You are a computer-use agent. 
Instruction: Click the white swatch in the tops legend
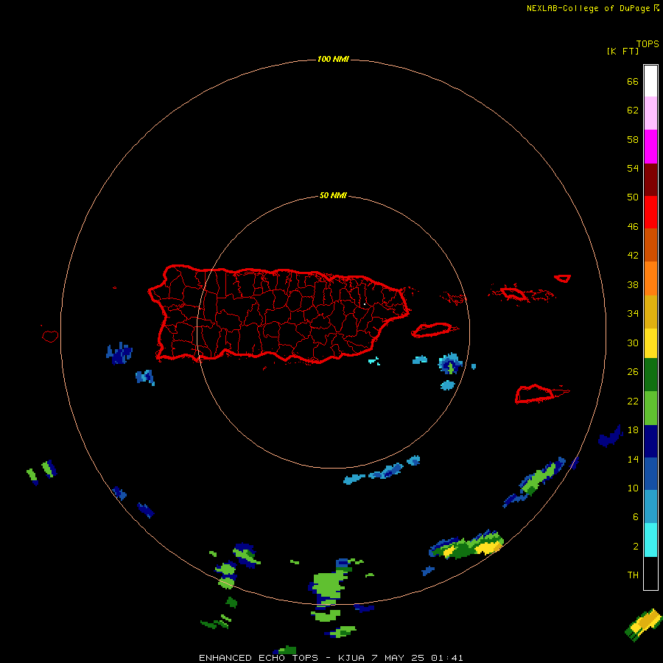click(x=650, y=81)
